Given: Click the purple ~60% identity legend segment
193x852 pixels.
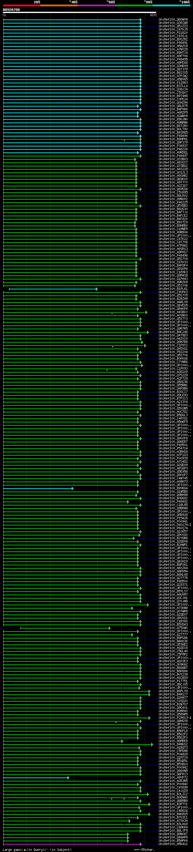Looking at the screenshot, I should point(97,5).
